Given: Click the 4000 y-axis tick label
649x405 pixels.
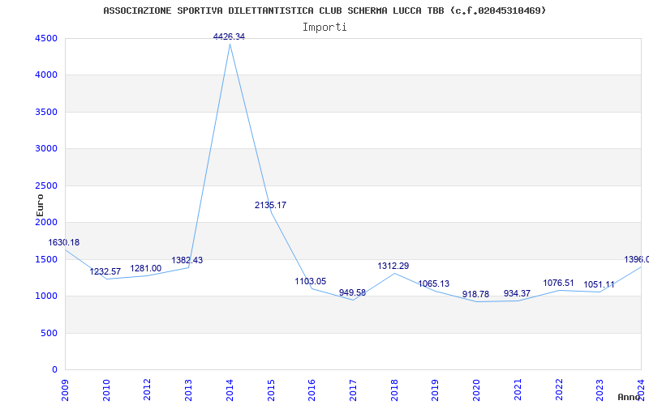Looking at the screenshot, I should coord(46,75).
